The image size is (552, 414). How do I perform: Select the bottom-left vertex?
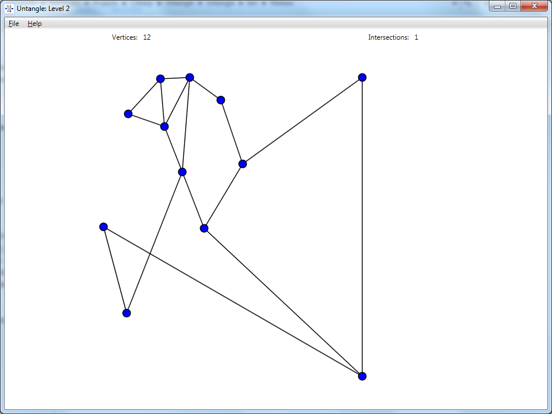(x=126, y=312)
